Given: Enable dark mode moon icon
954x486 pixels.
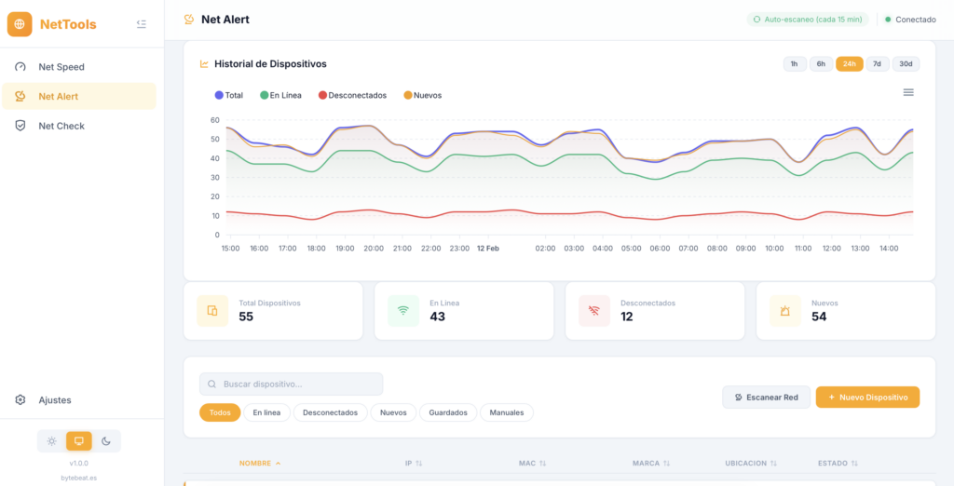Looking at the screenshot, I should (106, 441).
